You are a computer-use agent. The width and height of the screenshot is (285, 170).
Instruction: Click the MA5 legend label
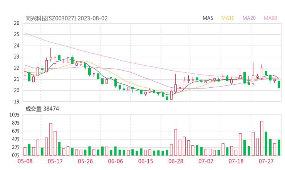click(208, 18)
